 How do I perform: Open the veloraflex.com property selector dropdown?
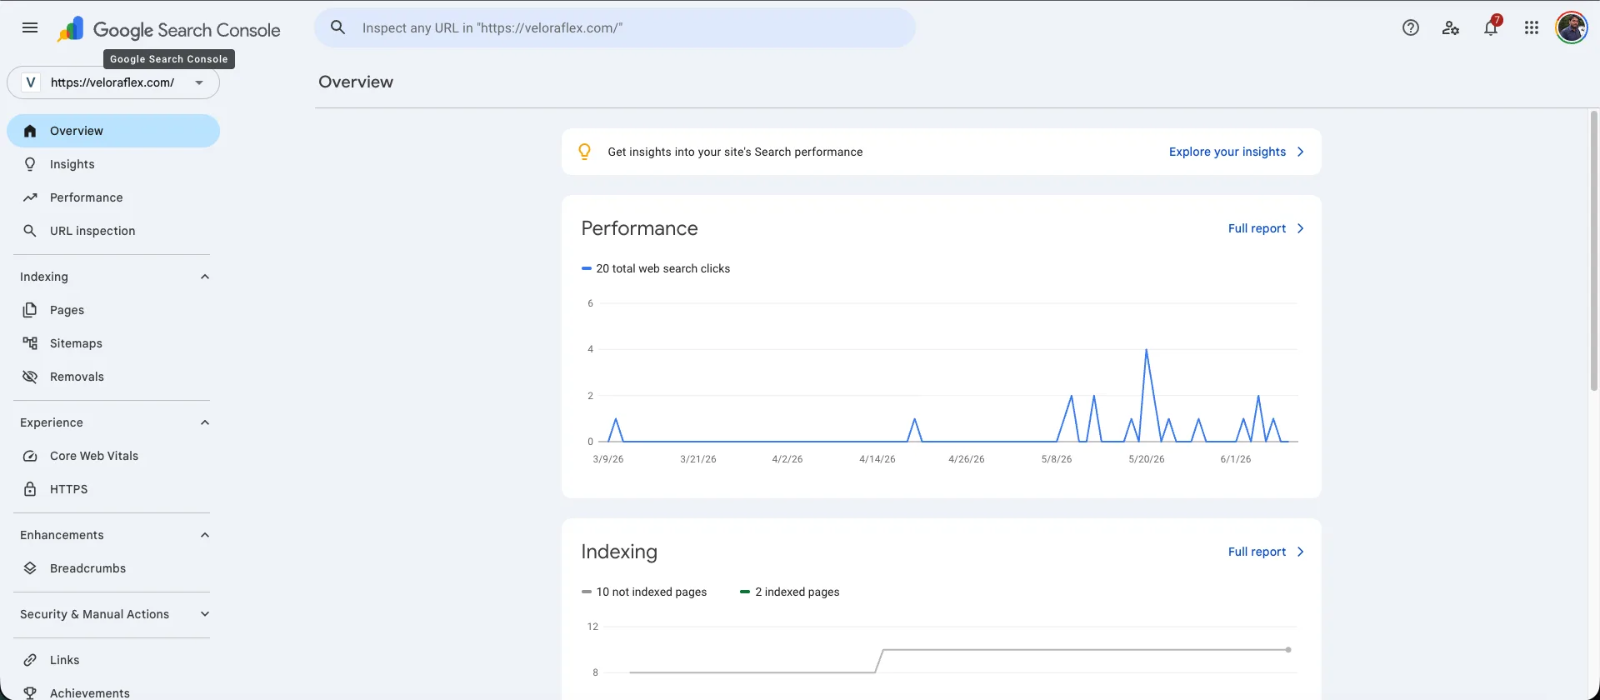[113, 82]
